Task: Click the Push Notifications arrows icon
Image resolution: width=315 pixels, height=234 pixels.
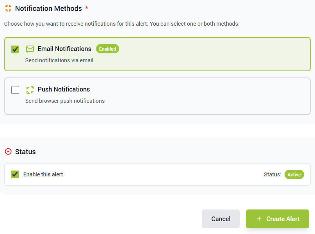Action: coord(30,90)
